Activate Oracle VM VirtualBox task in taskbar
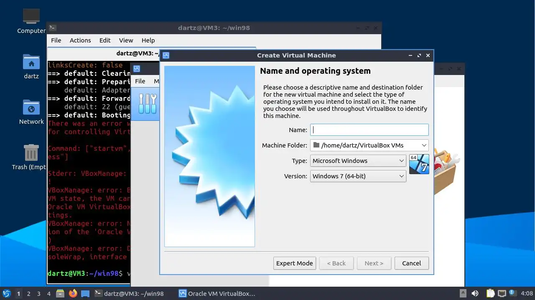The width and height of the screenshot is (535, 300). (217, 293)
